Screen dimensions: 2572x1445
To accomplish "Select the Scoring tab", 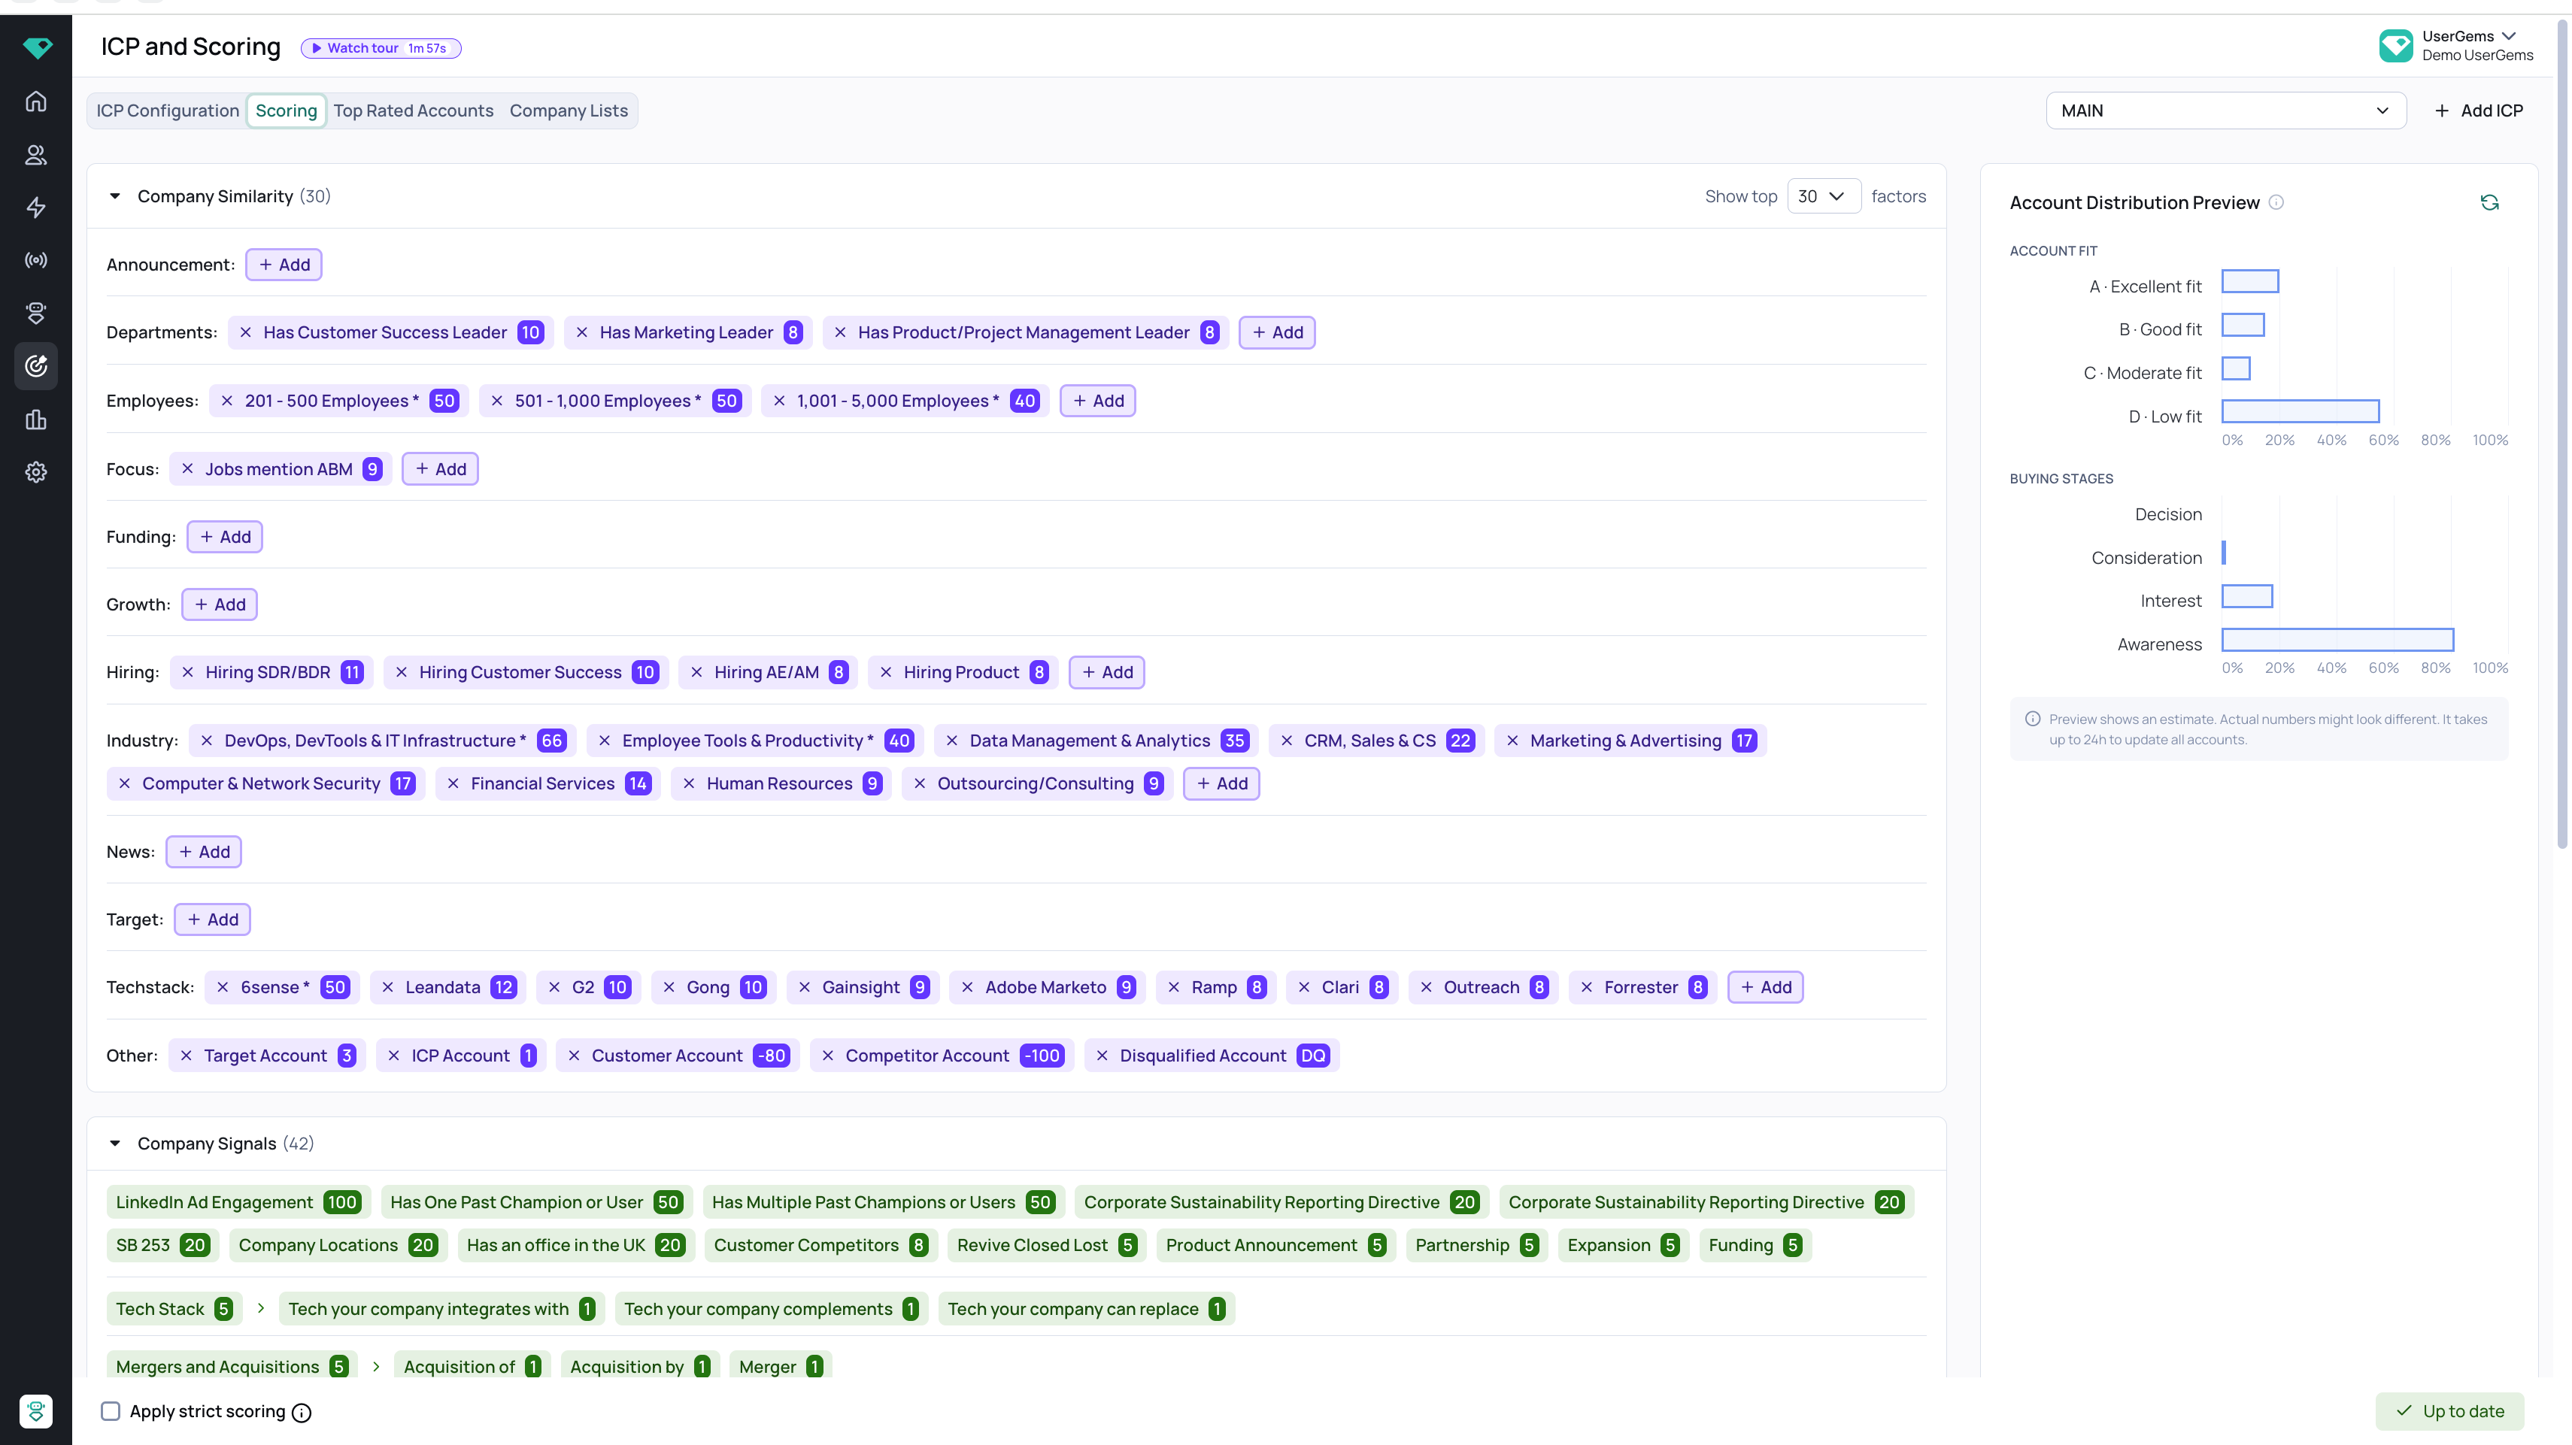I will 286,111.
